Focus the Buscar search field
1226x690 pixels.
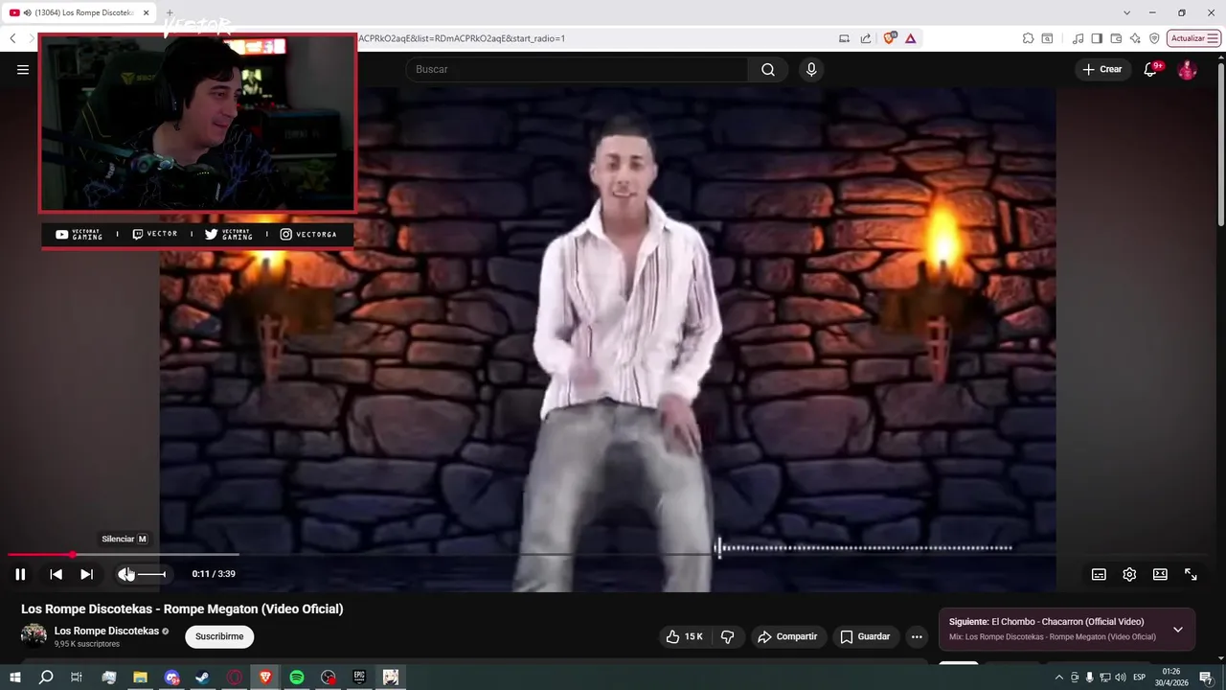tap(577, 69)
